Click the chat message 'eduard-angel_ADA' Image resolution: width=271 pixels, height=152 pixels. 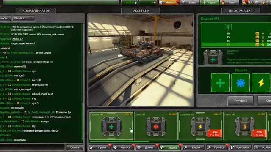tap(42, 94)
